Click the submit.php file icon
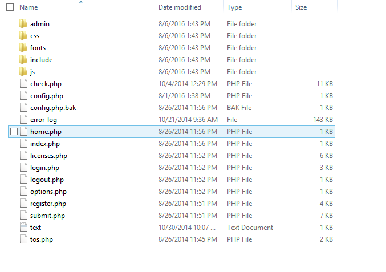 [23, 216]
